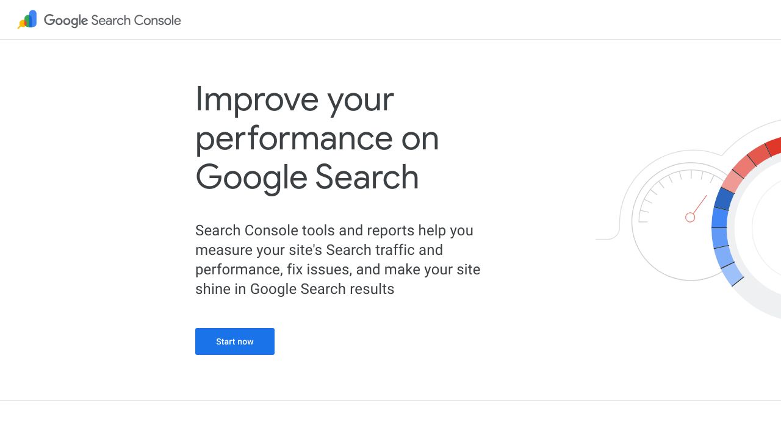Click the yellow magnifier part of the logo
The width and height of the screenshot is (781, 439).
(23, 24)
